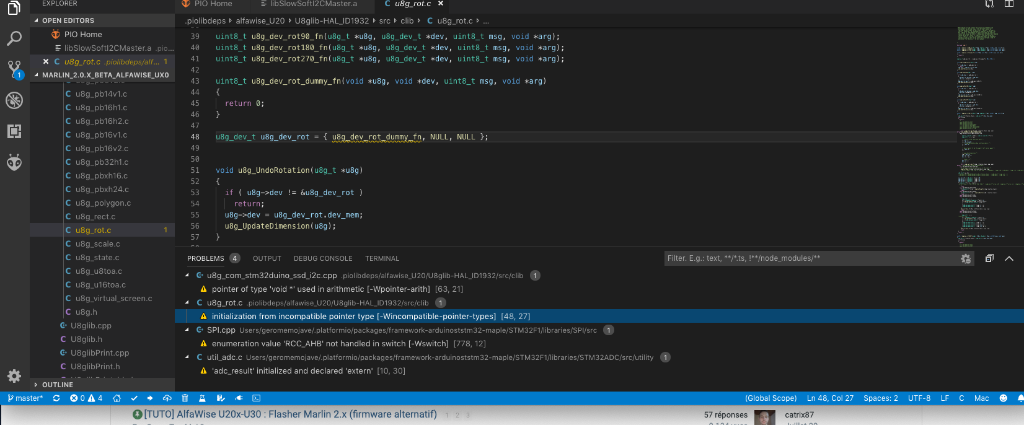The image size is (1024, 425).
Task: Open U8glibPrint.h in the file tree
Action: (103, 367)
